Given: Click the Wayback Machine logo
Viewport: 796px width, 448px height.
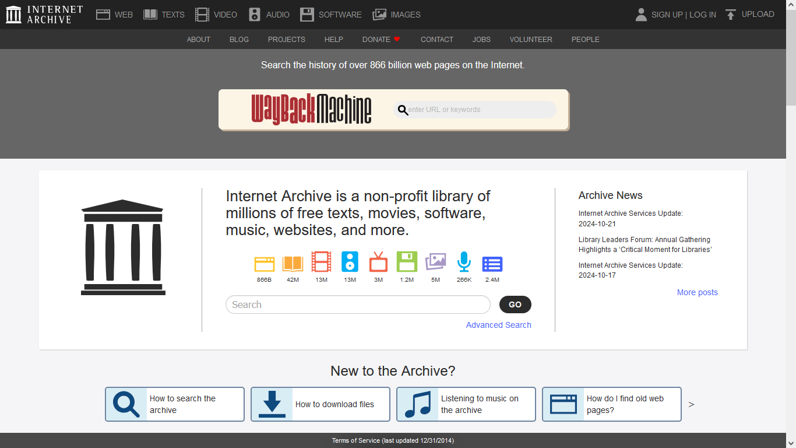Looking at the screenshot, I should point(311,109).
